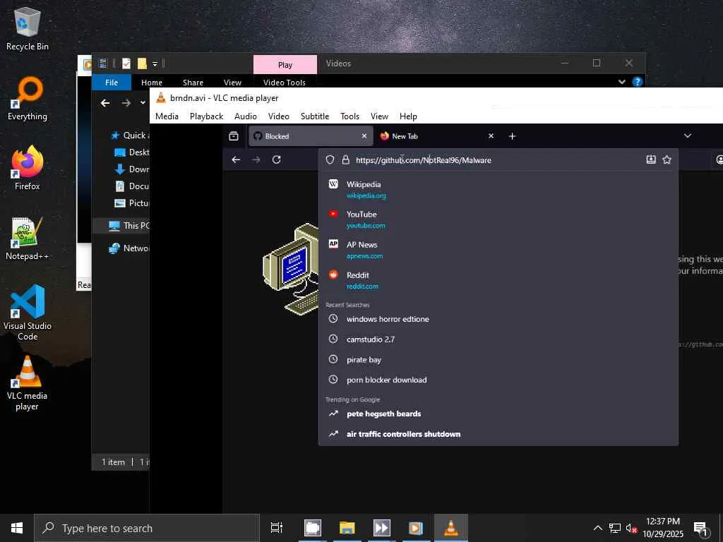Open the Everything search desktop icon

[28, 99]
